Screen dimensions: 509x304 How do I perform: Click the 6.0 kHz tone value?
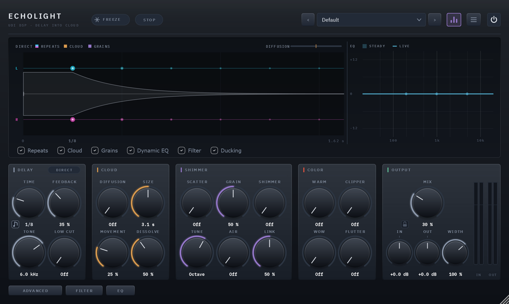(29, 274)
